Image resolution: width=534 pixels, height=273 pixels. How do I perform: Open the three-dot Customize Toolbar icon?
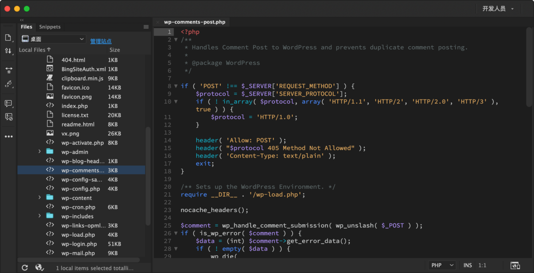tap(8, 136)
